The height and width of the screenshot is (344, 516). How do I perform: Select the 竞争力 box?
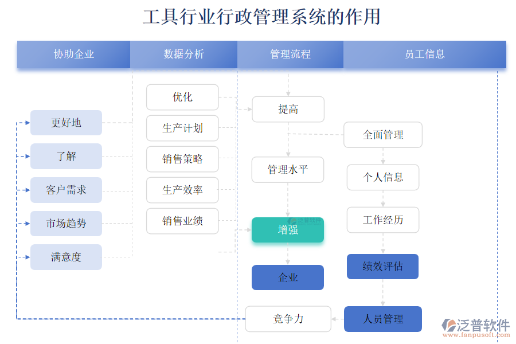pos(288,319)
